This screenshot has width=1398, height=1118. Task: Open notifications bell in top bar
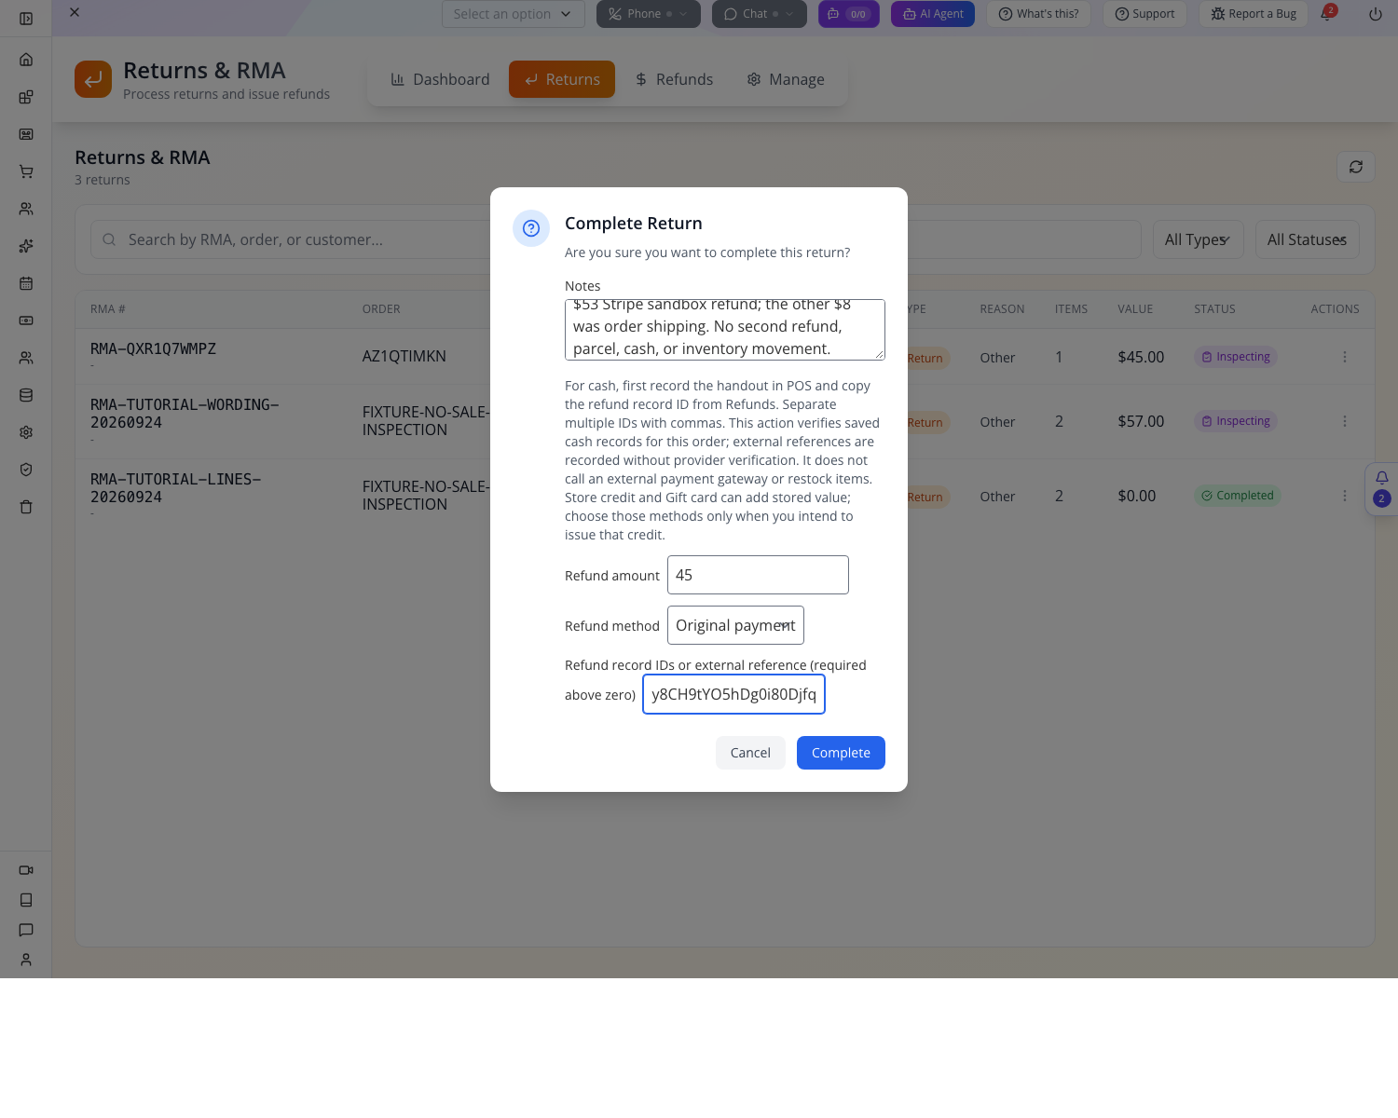1328,13
